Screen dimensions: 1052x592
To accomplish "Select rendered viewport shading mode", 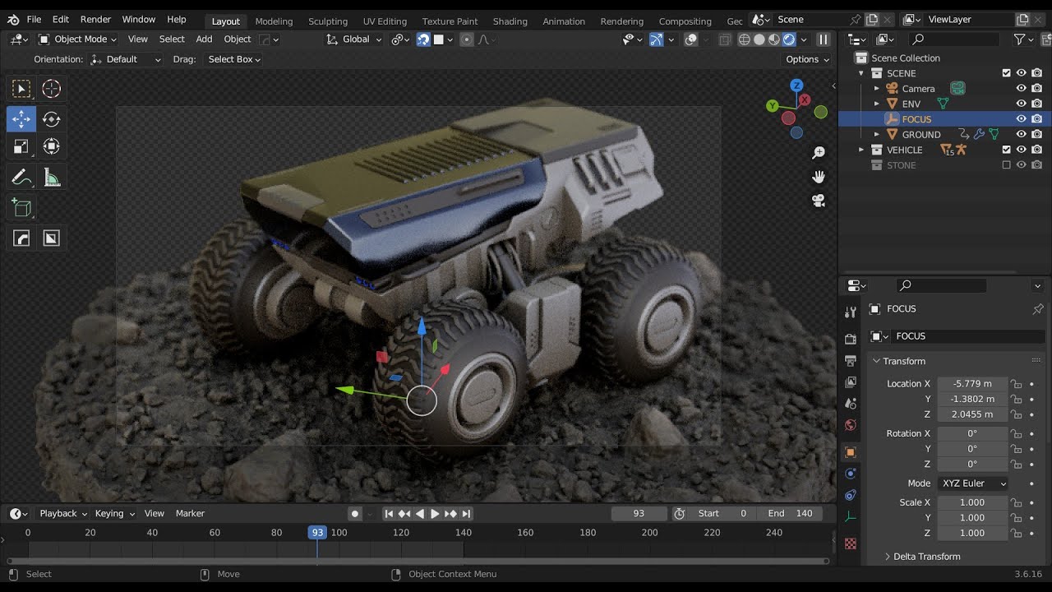I will [x=789, y=39].
